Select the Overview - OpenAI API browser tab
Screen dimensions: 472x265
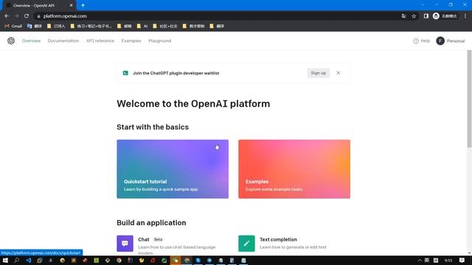tap(39, 5)
